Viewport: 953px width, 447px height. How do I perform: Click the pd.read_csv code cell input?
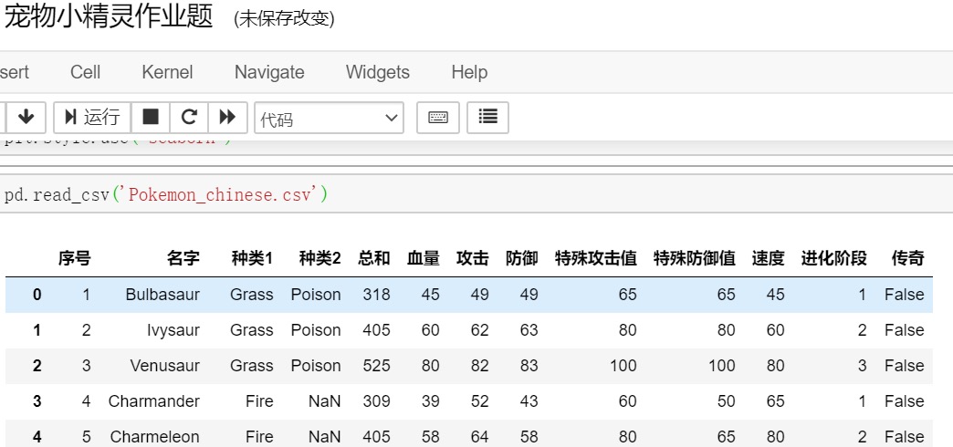coord(476,194)
